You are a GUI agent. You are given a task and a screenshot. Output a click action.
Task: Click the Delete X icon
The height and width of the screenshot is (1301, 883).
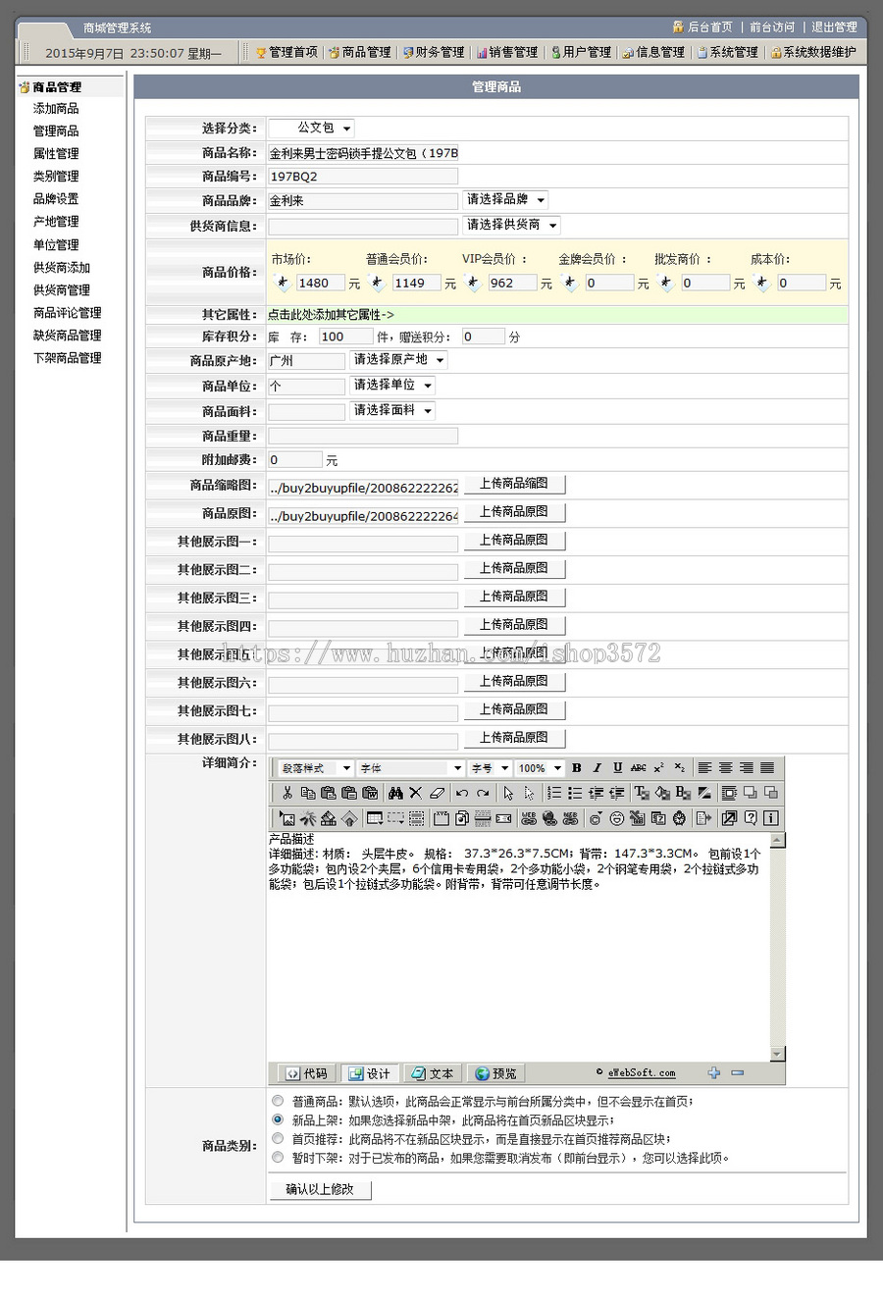(416, 793)
